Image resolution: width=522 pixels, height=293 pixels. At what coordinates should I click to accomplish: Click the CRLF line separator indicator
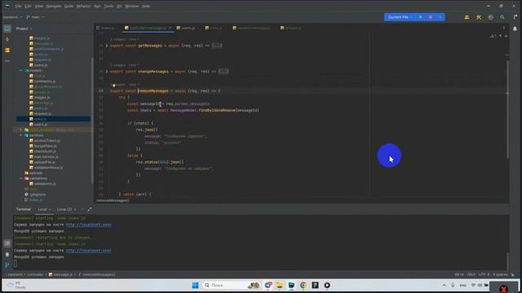click(x=471, y=275)
